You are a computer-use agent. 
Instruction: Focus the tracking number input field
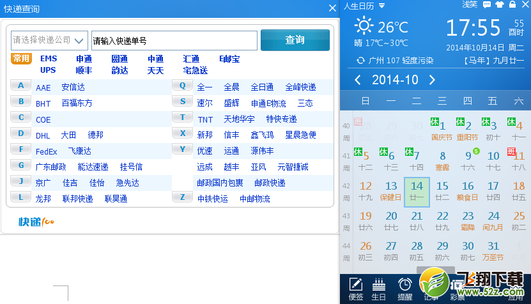174,41
